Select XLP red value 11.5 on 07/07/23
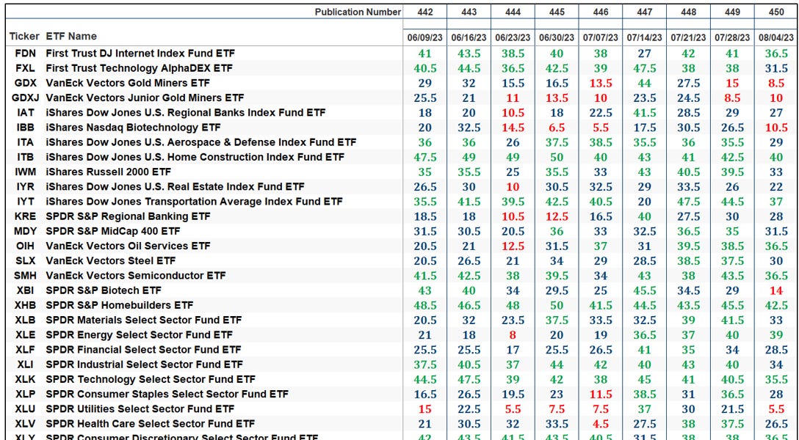 [601, 394]
